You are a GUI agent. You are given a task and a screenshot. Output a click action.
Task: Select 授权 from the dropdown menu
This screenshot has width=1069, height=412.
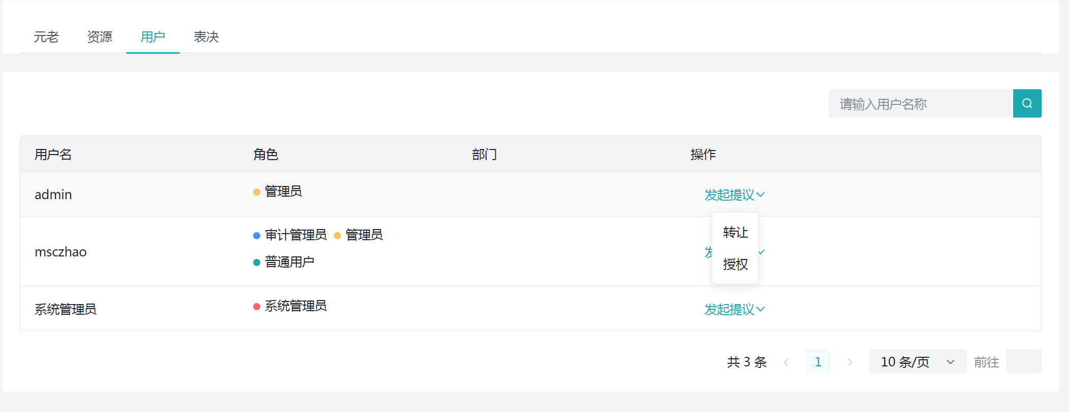tap(735, 264)
